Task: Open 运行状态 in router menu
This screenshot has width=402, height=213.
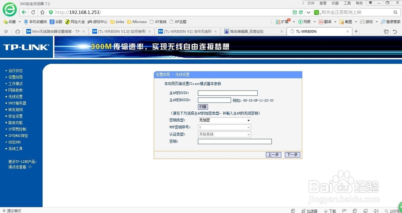Action: click(x=15, y=71)
